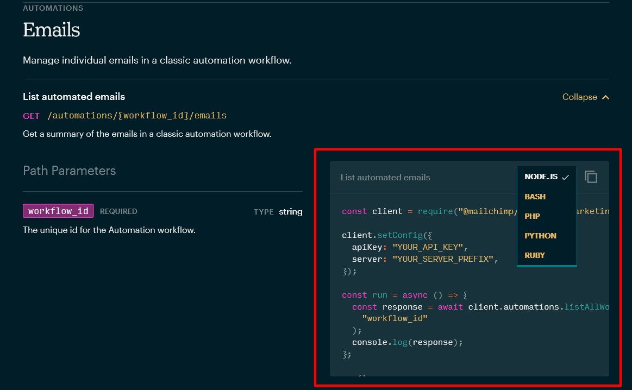Click the teal-underlined RUBY option marker

point(547,266)
